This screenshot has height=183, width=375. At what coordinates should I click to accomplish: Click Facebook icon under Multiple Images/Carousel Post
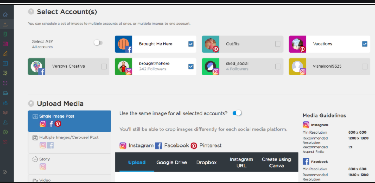tap(50, 145)
